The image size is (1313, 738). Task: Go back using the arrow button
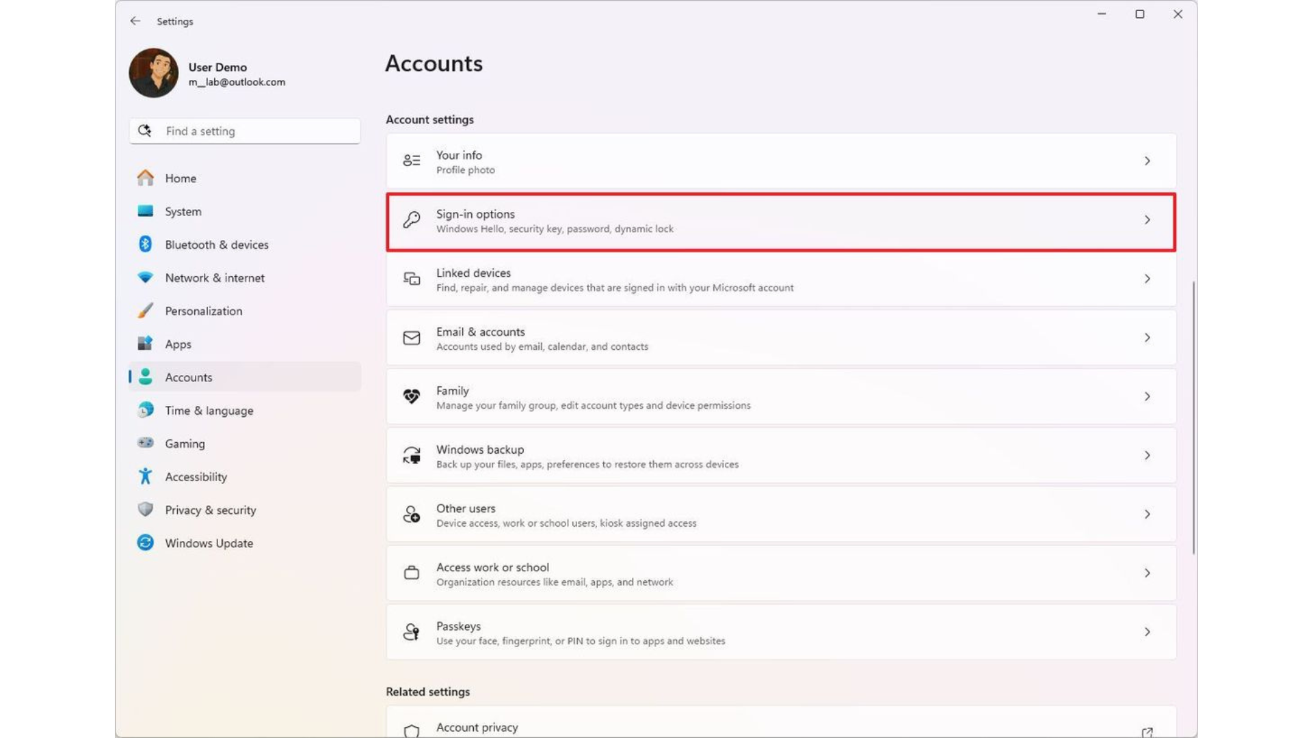click(135, 21)
